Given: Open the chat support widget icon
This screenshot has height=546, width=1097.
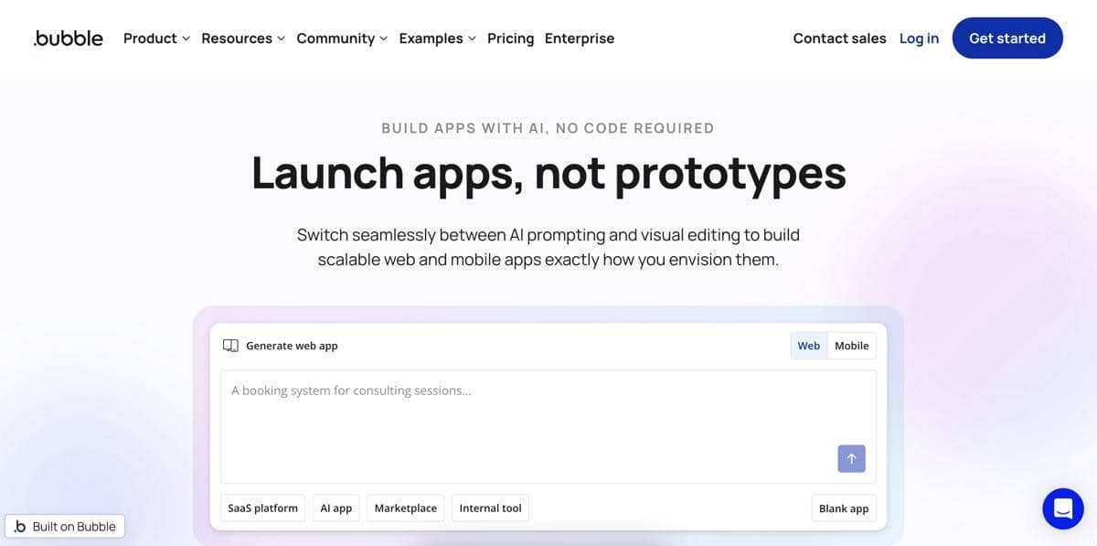Looking at the screenshot, I should (x=1062, y=509).
